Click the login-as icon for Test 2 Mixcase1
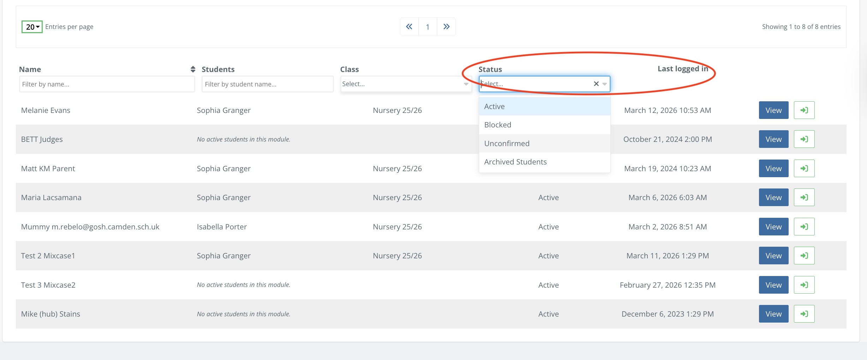The height and width of the screenshot is (360, 867). [x=804, y=256]
